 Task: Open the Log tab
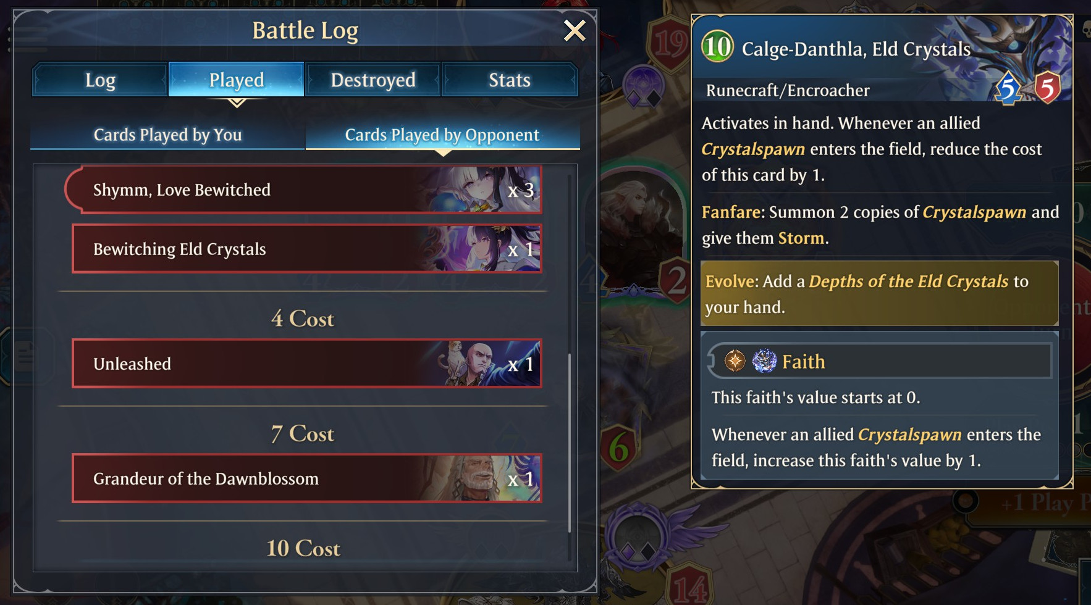click(x=100, y=80)
